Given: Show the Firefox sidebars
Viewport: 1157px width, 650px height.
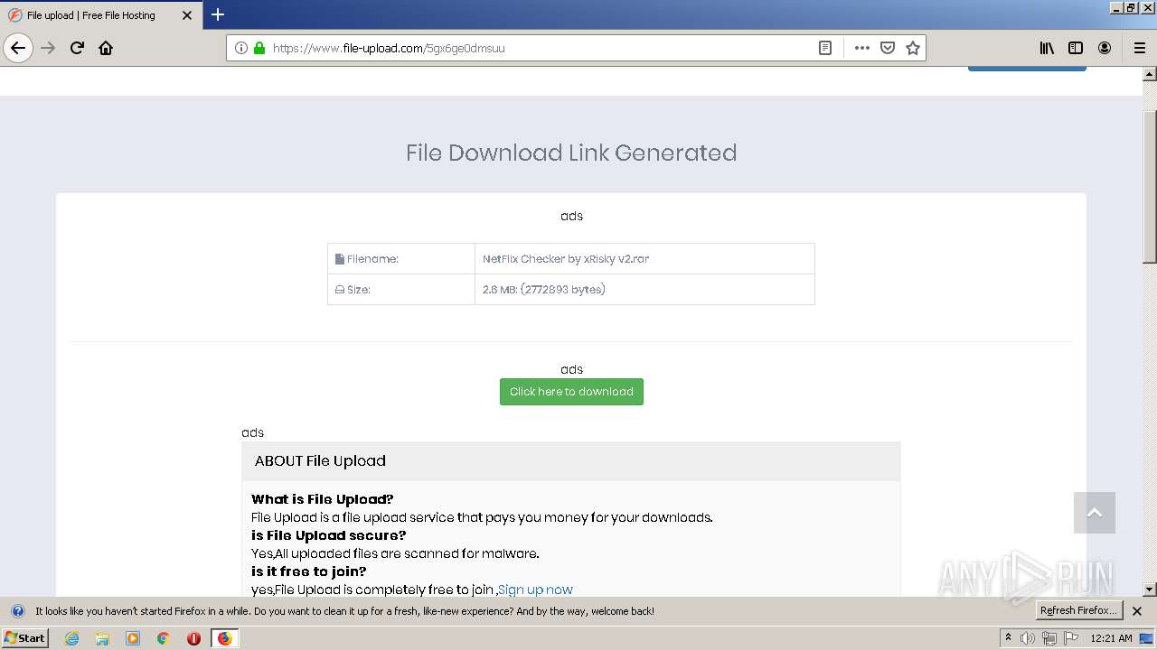Looking at the screenshot, I should [x=1076, y=48].
